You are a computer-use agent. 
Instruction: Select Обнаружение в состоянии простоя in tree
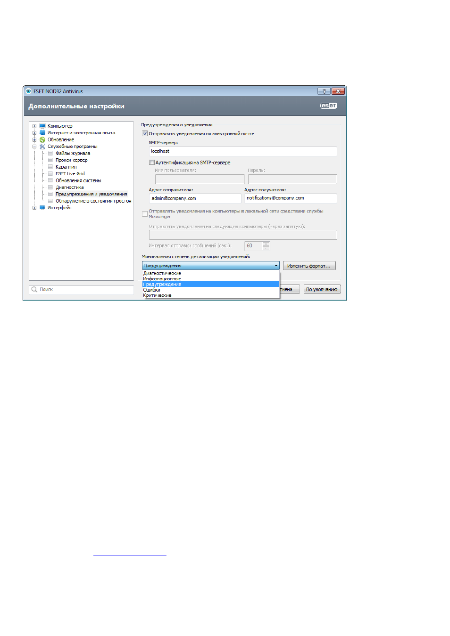coord(93,201)
